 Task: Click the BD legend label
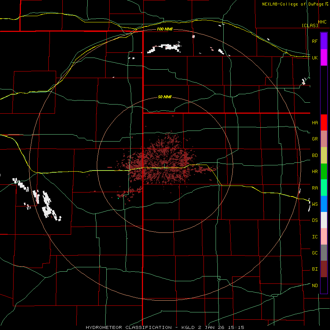pos(315,155)
